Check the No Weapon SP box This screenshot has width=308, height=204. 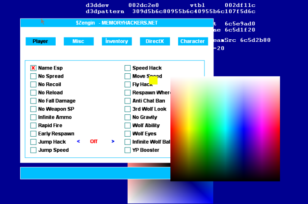point(33,109)
